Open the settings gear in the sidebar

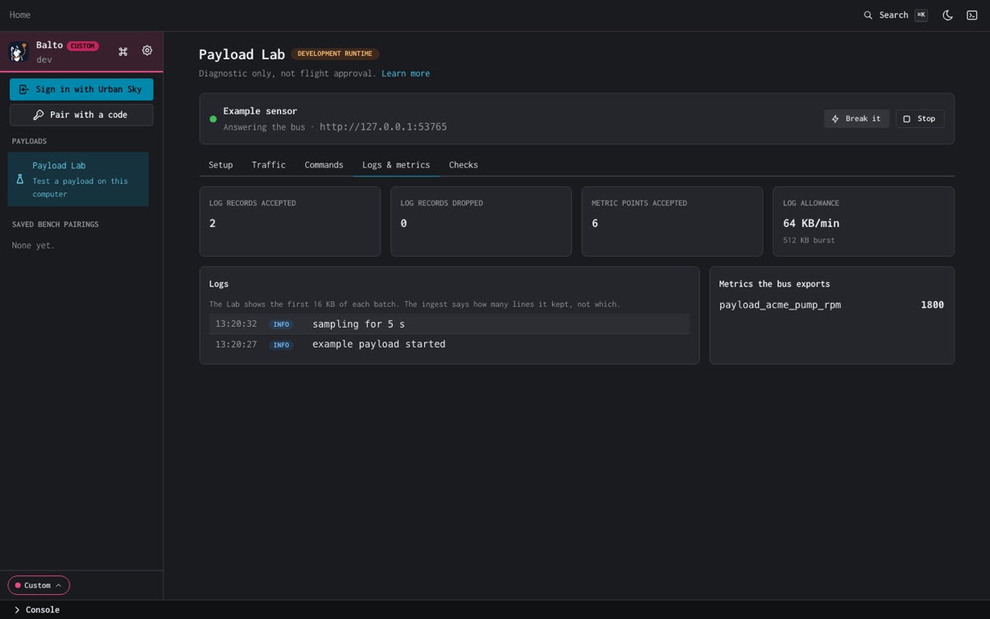tap(147, 51)
